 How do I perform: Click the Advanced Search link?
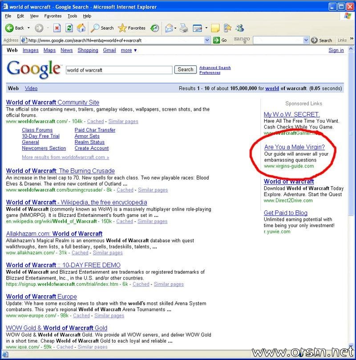pos(215,68)
